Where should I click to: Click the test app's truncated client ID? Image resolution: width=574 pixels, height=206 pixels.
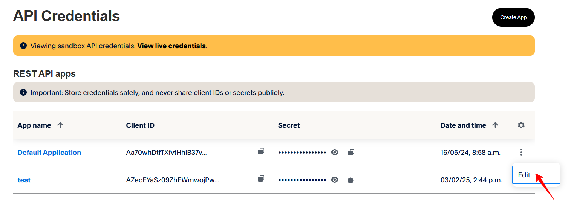(x=173, y=180)
